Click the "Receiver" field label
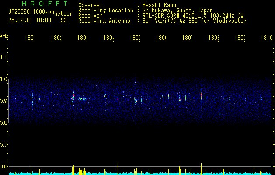 (x=91, y=16)
